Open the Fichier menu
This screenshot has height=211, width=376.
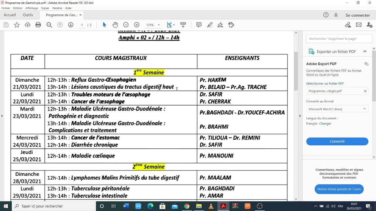[x=6, y=8]
